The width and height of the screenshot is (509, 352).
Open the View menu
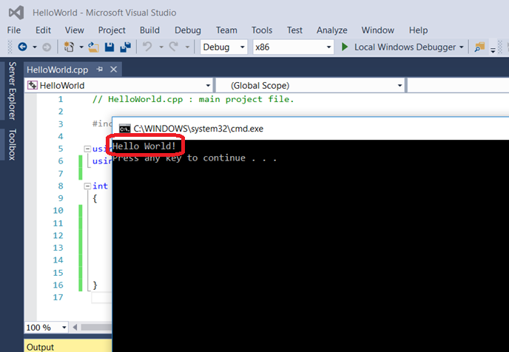[x=74, y=30]
